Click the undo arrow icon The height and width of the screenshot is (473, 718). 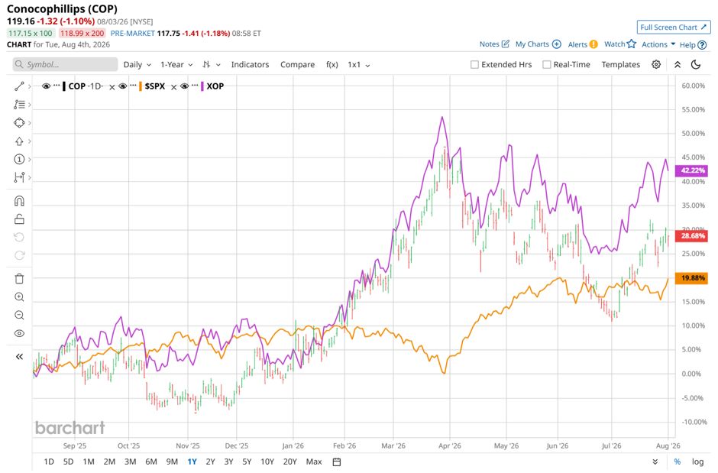[19, 237]
